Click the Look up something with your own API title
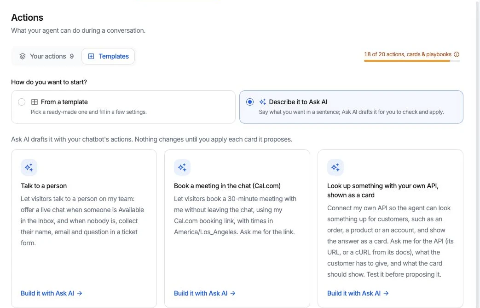This screenshot has width=480, height=308. tap(382, 190)
